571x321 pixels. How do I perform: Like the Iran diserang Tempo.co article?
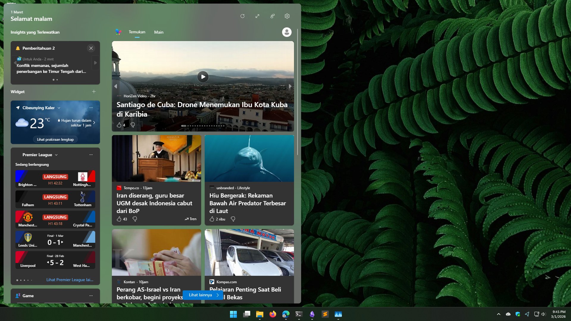tap(119, 219)
